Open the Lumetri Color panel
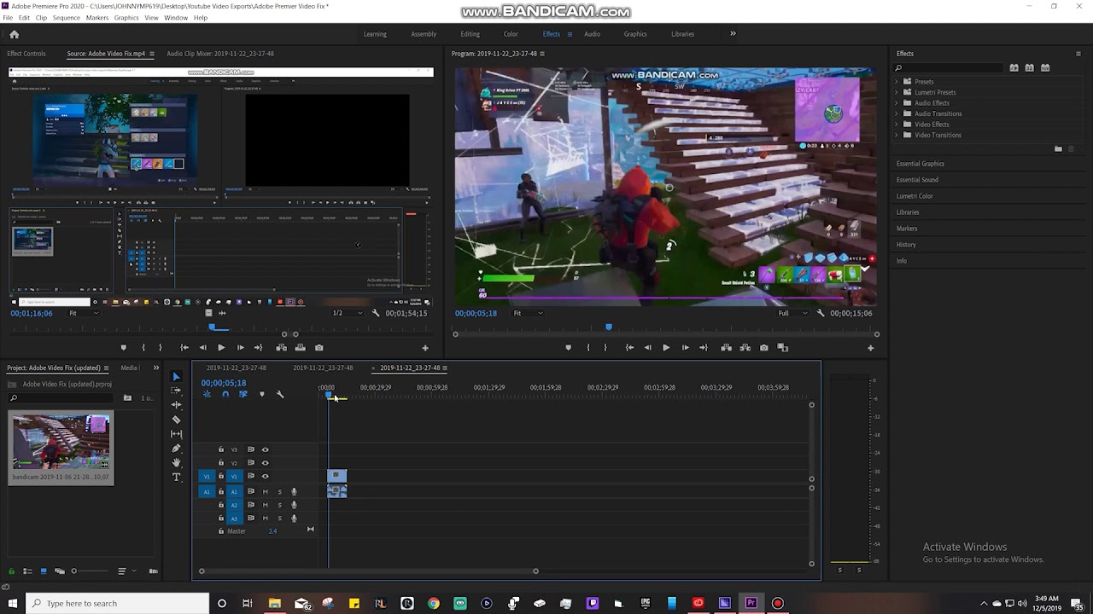 [x=915, y=196]
